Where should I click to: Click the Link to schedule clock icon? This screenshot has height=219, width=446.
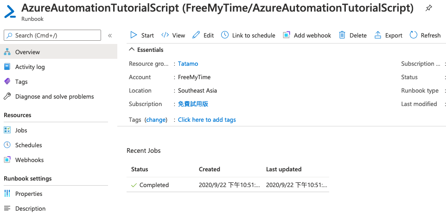(x=225, y=35)
